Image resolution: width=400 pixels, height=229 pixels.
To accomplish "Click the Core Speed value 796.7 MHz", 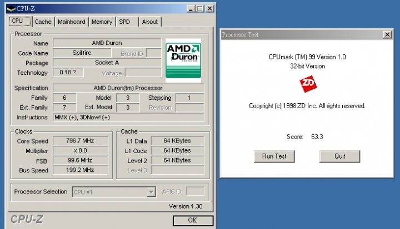I will (x=81, y=141).
